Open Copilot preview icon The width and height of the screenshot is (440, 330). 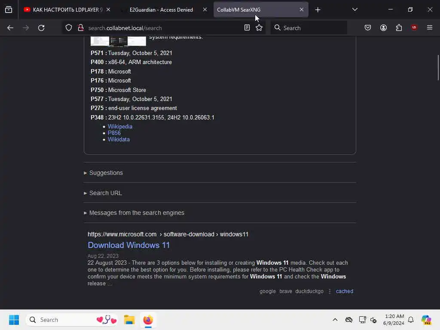coord(426,320)
